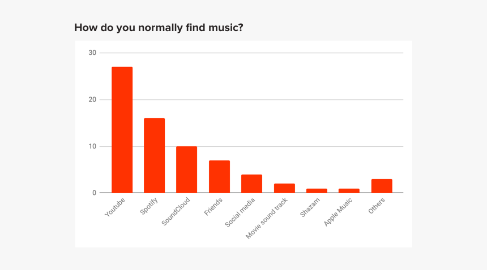This screenshot has height=270, width=487.
Task: Select the Youtube bar in the chart
Action: pos(122,130)
